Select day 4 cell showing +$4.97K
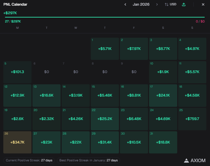The image size is (210, 166). (x=192, y=49)
